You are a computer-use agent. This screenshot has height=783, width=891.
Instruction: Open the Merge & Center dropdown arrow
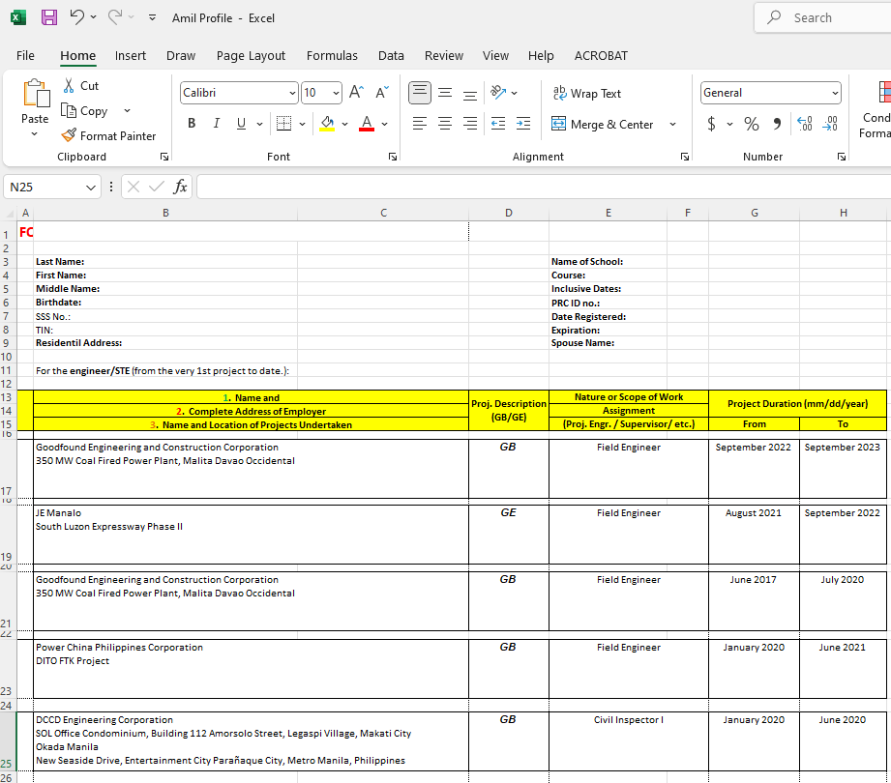[672, 125]
